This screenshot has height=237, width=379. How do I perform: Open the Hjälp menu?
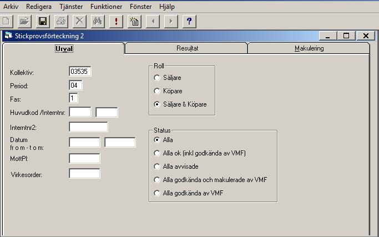click(x=167, y=7)
